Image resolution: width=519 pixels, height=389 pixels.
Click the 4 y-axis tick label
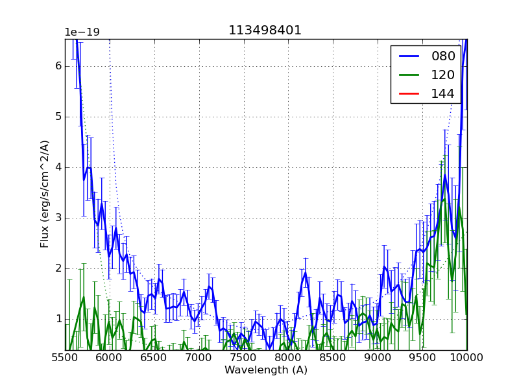[58, 167]
